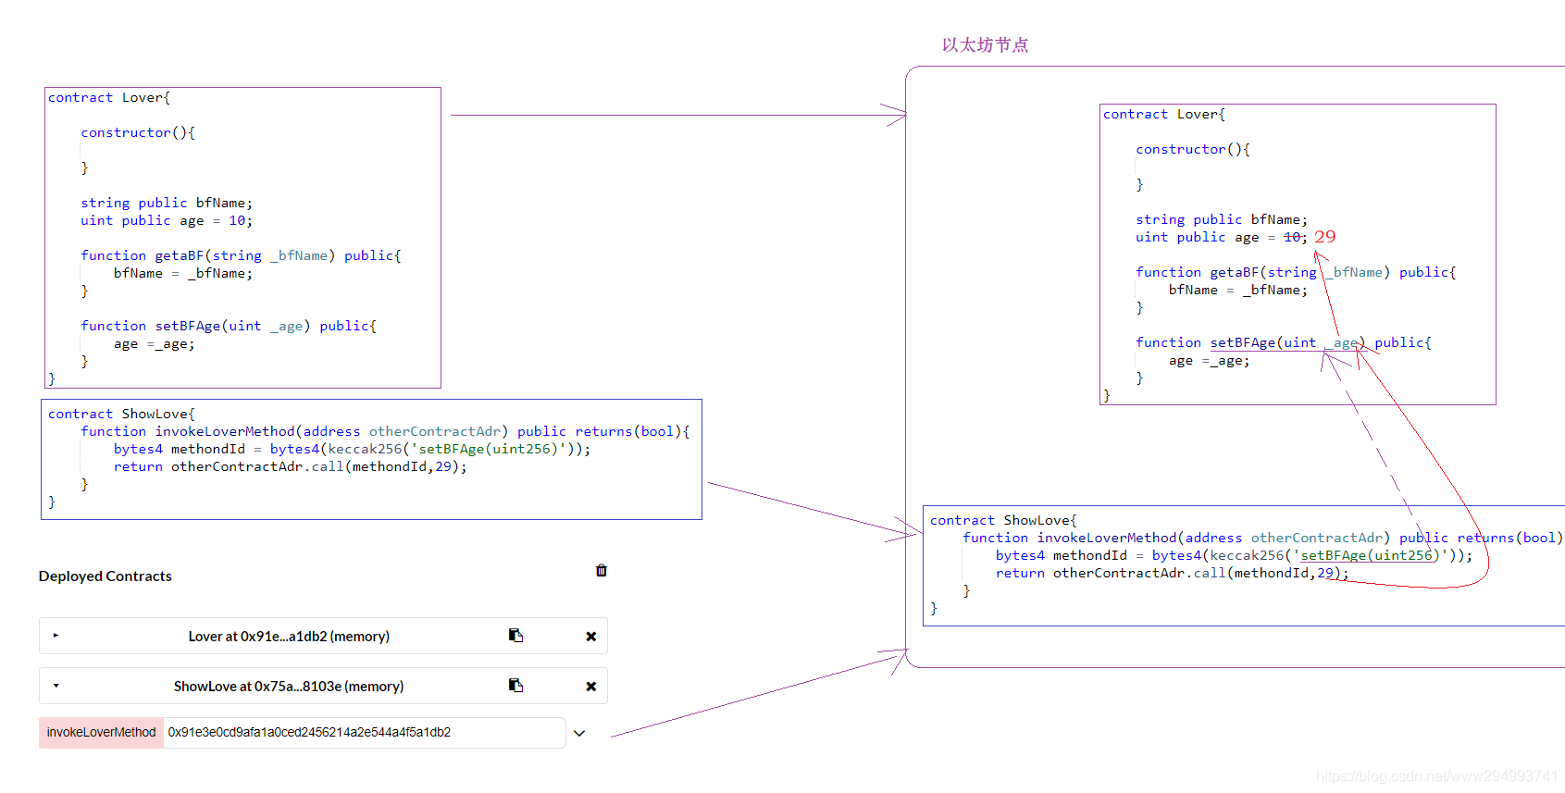
Task: Select 'uint public age = 10;' in the Lover box outside the node
Action: [x=167, y=220]
